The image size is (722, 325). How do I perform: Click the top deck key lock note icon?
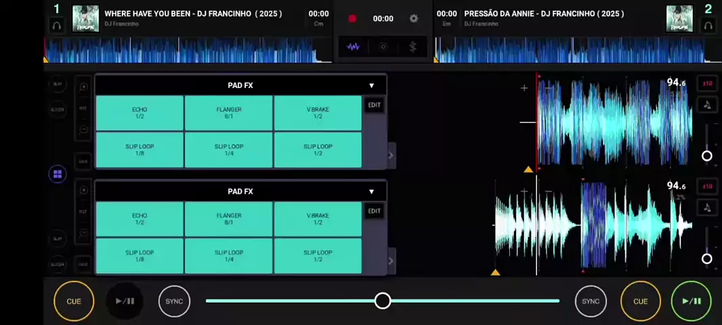[x=707, y=104]
